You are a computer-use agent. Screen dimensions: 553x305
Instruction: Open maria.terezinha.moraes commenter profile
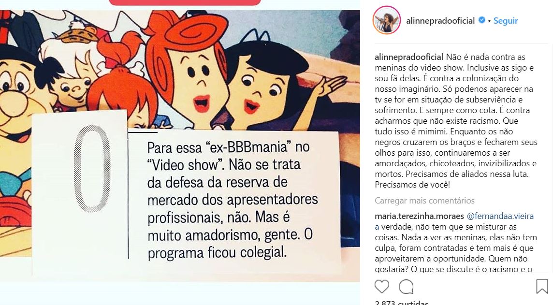tap(419, 216)
